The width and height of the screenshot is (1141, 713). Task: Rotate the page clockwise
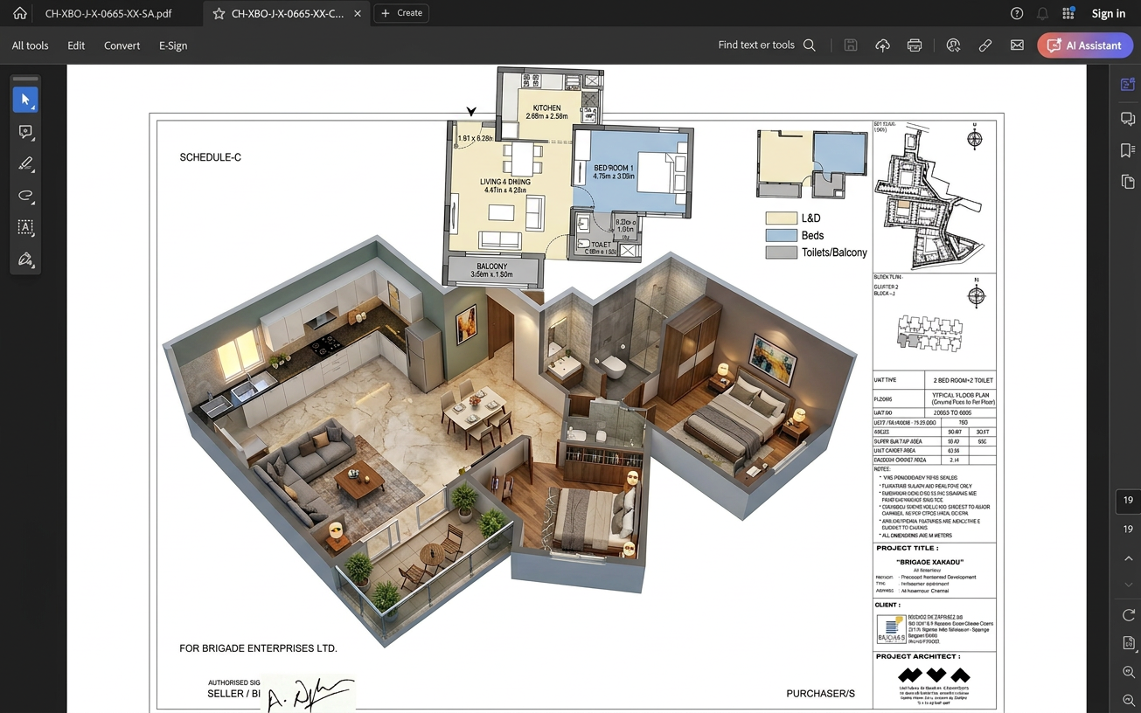(1128, 615)
